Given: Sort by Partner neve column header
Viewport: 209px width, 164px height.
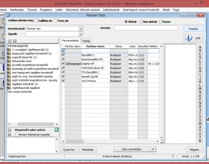Looking at the screenshot, I should tap(95, 47).
